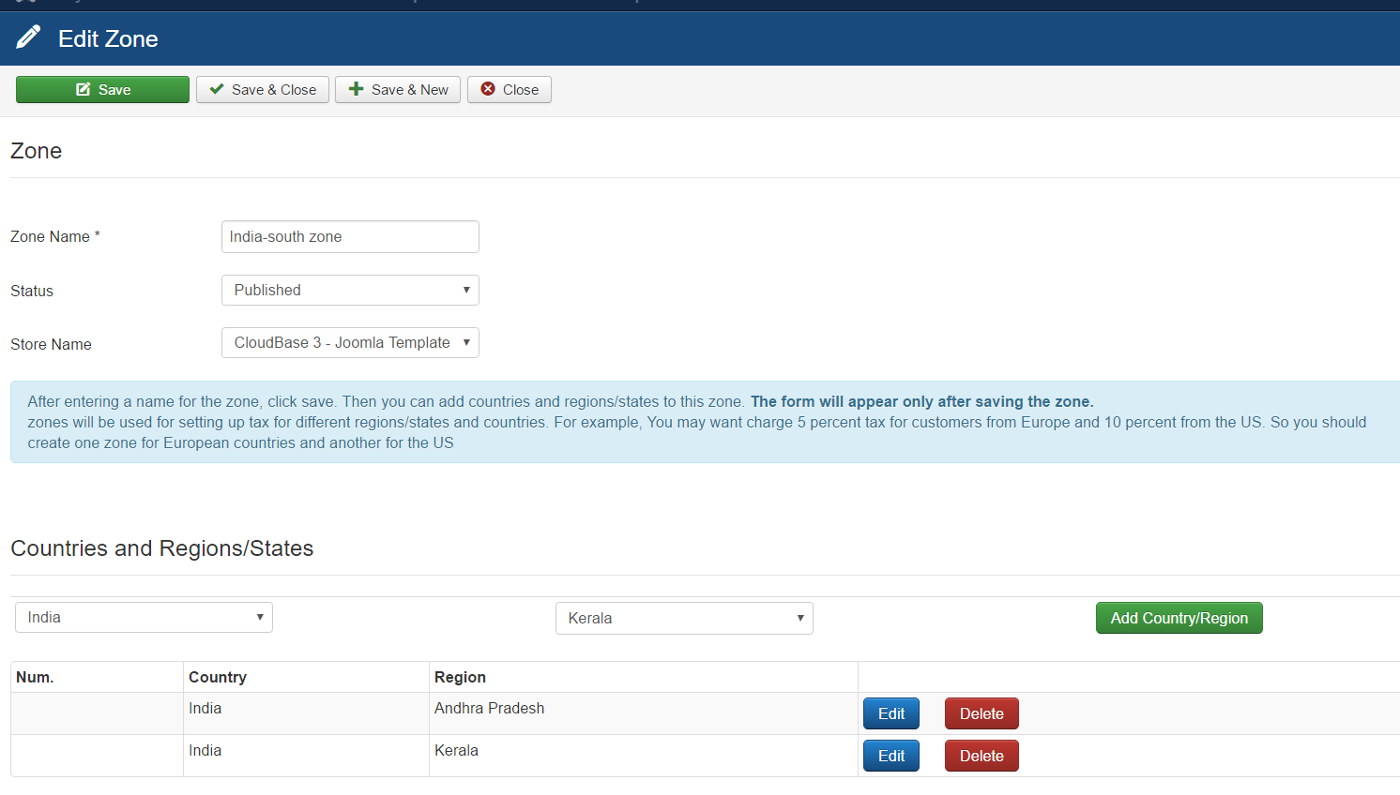Click the pencil icon beside Edit Zone
This screenshot has height=795, width=1400.
28,37
